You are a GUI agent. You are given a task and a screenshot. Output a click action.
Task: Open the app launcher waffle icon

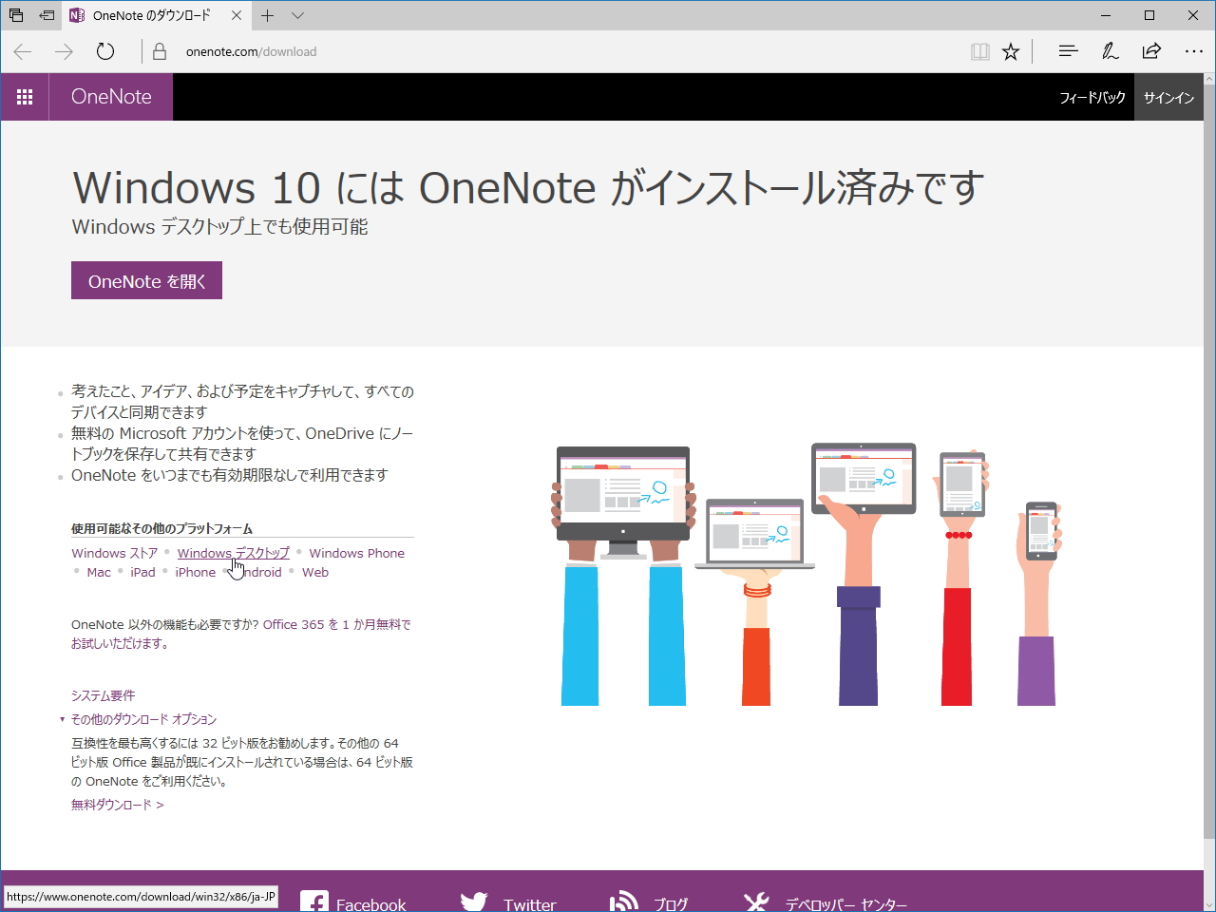[25, 96]
